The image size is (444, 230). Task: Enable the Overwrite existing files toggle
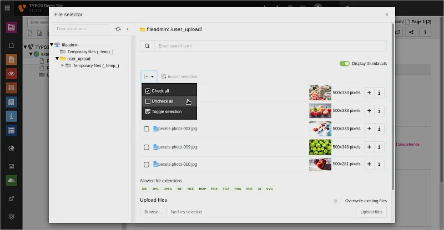point(337,201)
